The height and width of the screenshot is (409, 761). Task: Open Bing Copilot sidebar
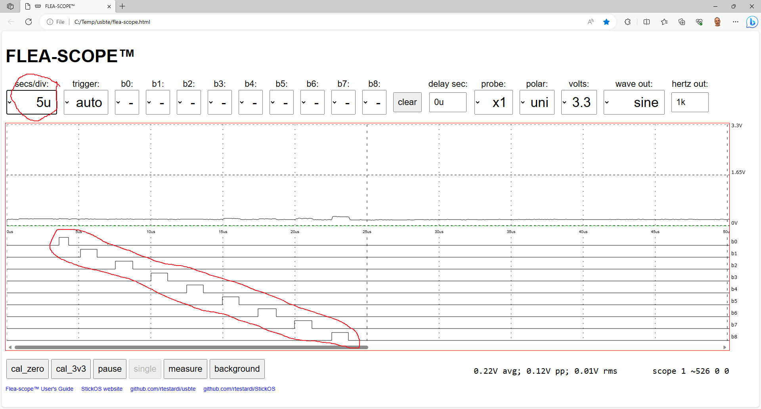752,22
